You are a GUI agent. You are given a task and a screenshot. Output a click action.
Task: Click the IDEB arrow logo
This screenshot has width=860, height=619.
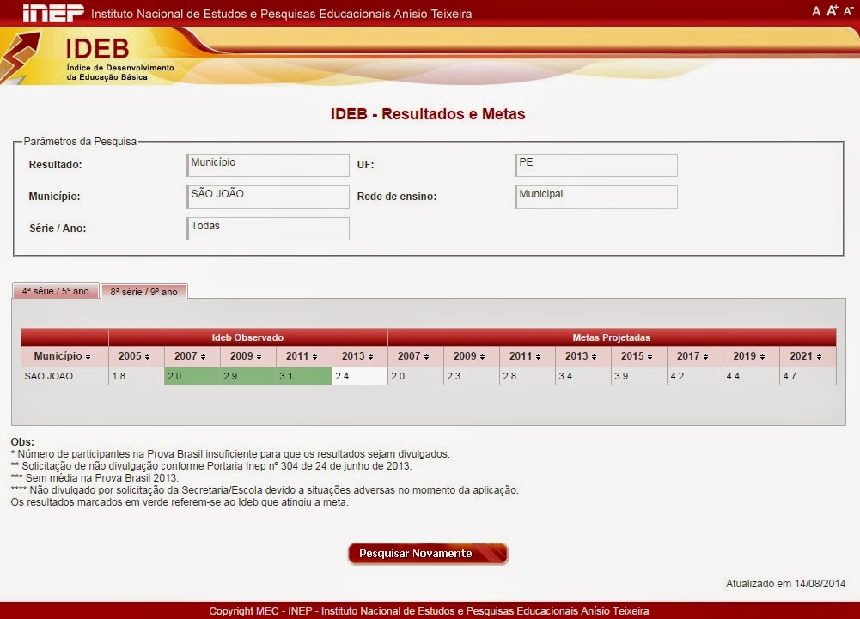pos(21,57)
